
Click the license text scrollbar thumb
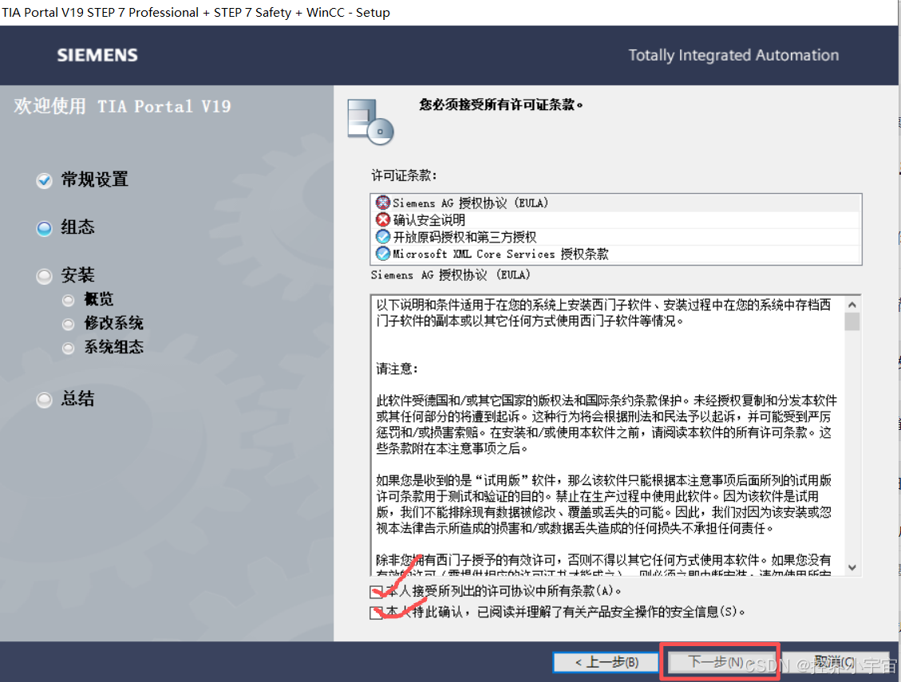pyautogui.click(x=852, y=321)
